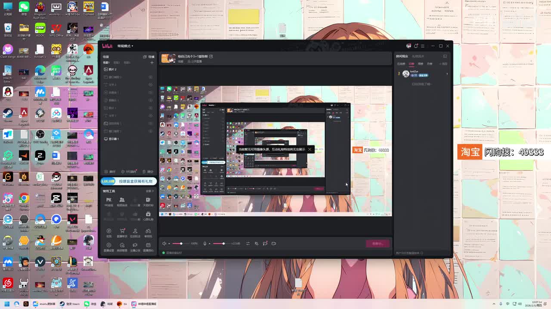Click the pink live broadcast button
Viewport: 551px width, 309px height.
pyautogui.click(x=378, y=243)
